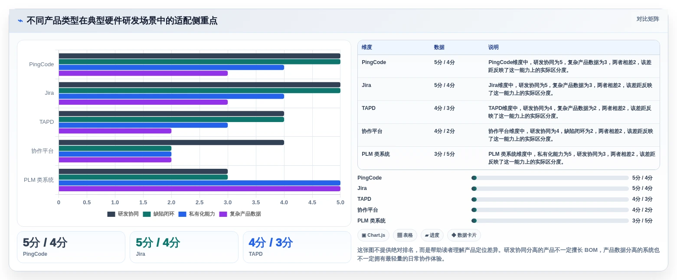The width and height of the screenshot is (677, 280).
Task: Click the 进度 tag
Action: [432, 235]
